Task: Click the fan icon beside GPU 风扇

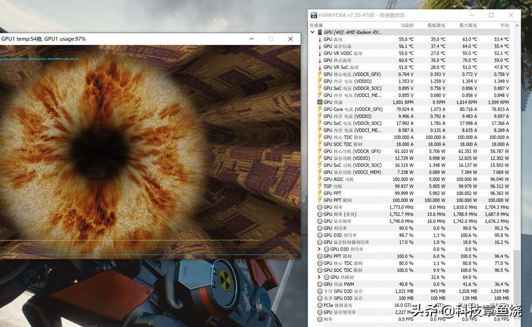Action: [320, 102]
